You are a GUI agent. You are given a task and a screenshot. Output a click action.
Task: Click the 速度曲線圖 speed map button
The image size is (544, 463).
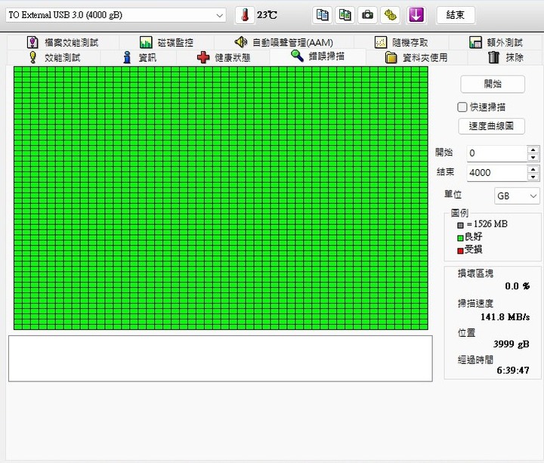tap(491, 126)
